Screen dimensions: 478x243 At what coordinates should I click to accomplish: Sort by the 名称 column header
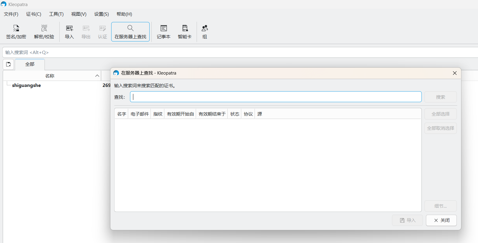point(52,76)
